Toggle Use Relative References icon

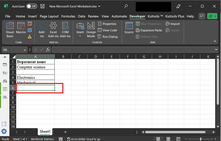[x=30, y=30]
